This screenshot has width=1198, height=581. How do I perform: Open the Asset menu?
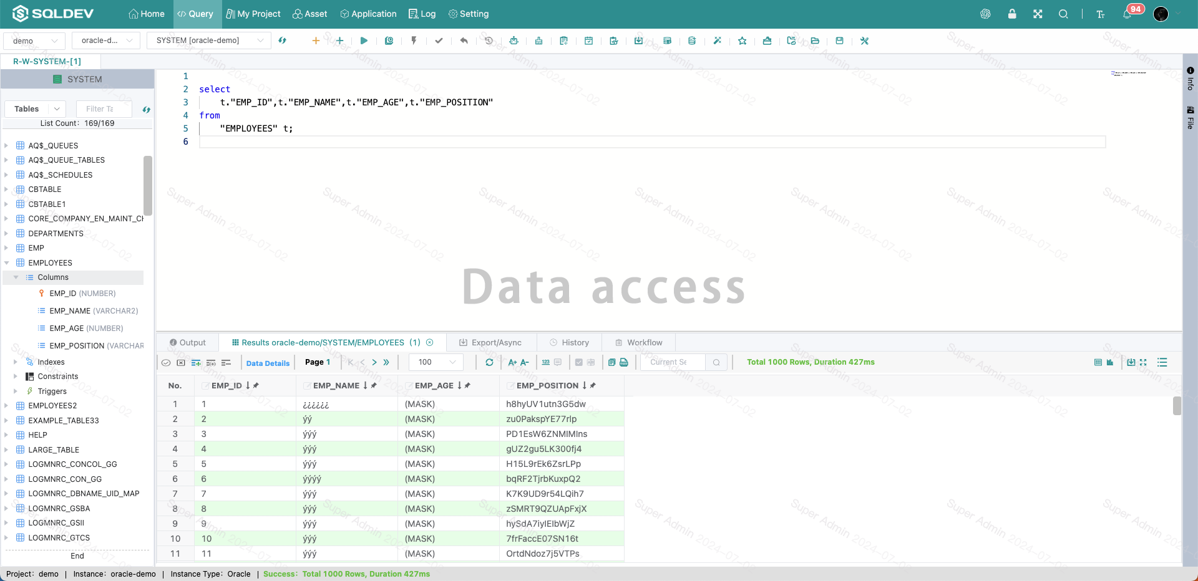(x=310, y=14)
